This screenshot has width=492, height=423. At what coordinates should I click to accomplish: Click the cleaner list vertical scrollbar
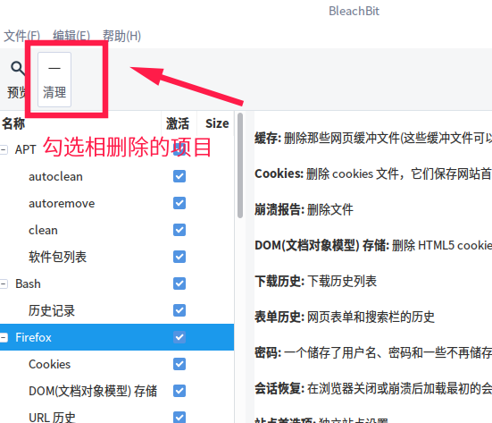[240, 165]
